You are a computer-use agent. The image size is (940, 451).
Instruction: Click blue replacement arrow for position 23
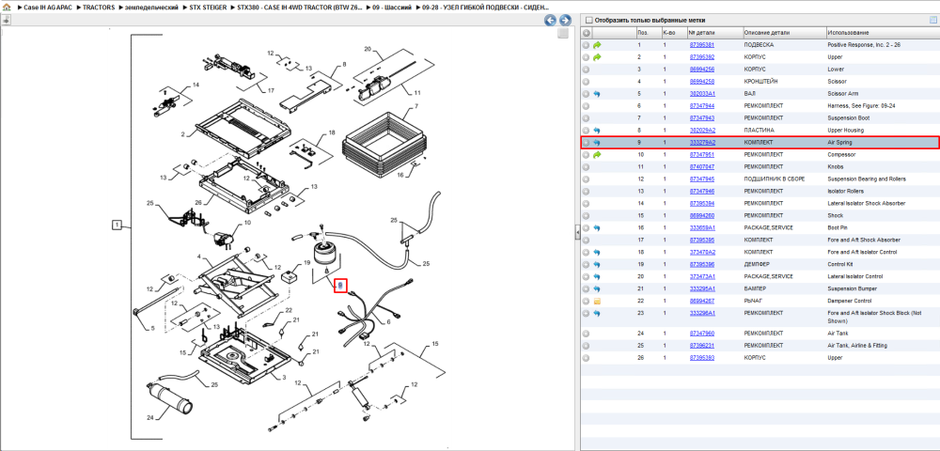point(597,313)
